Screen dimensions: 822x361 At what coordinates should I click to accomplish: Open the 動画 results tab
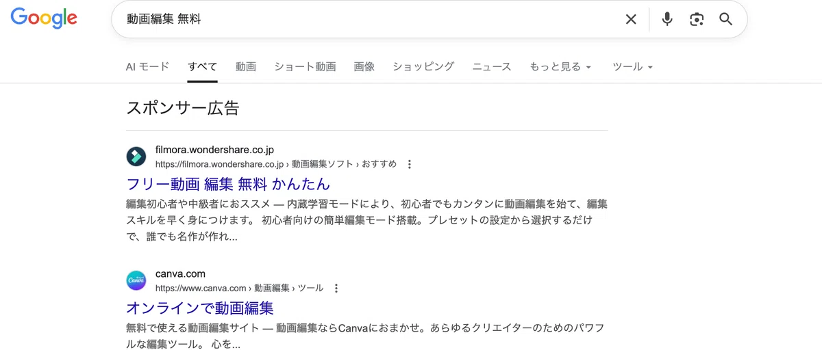(246, 66)
